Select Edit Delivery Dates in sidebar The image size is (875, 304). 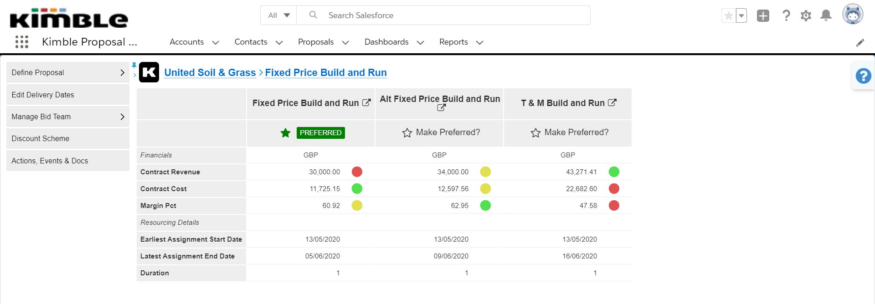(68, 95)
